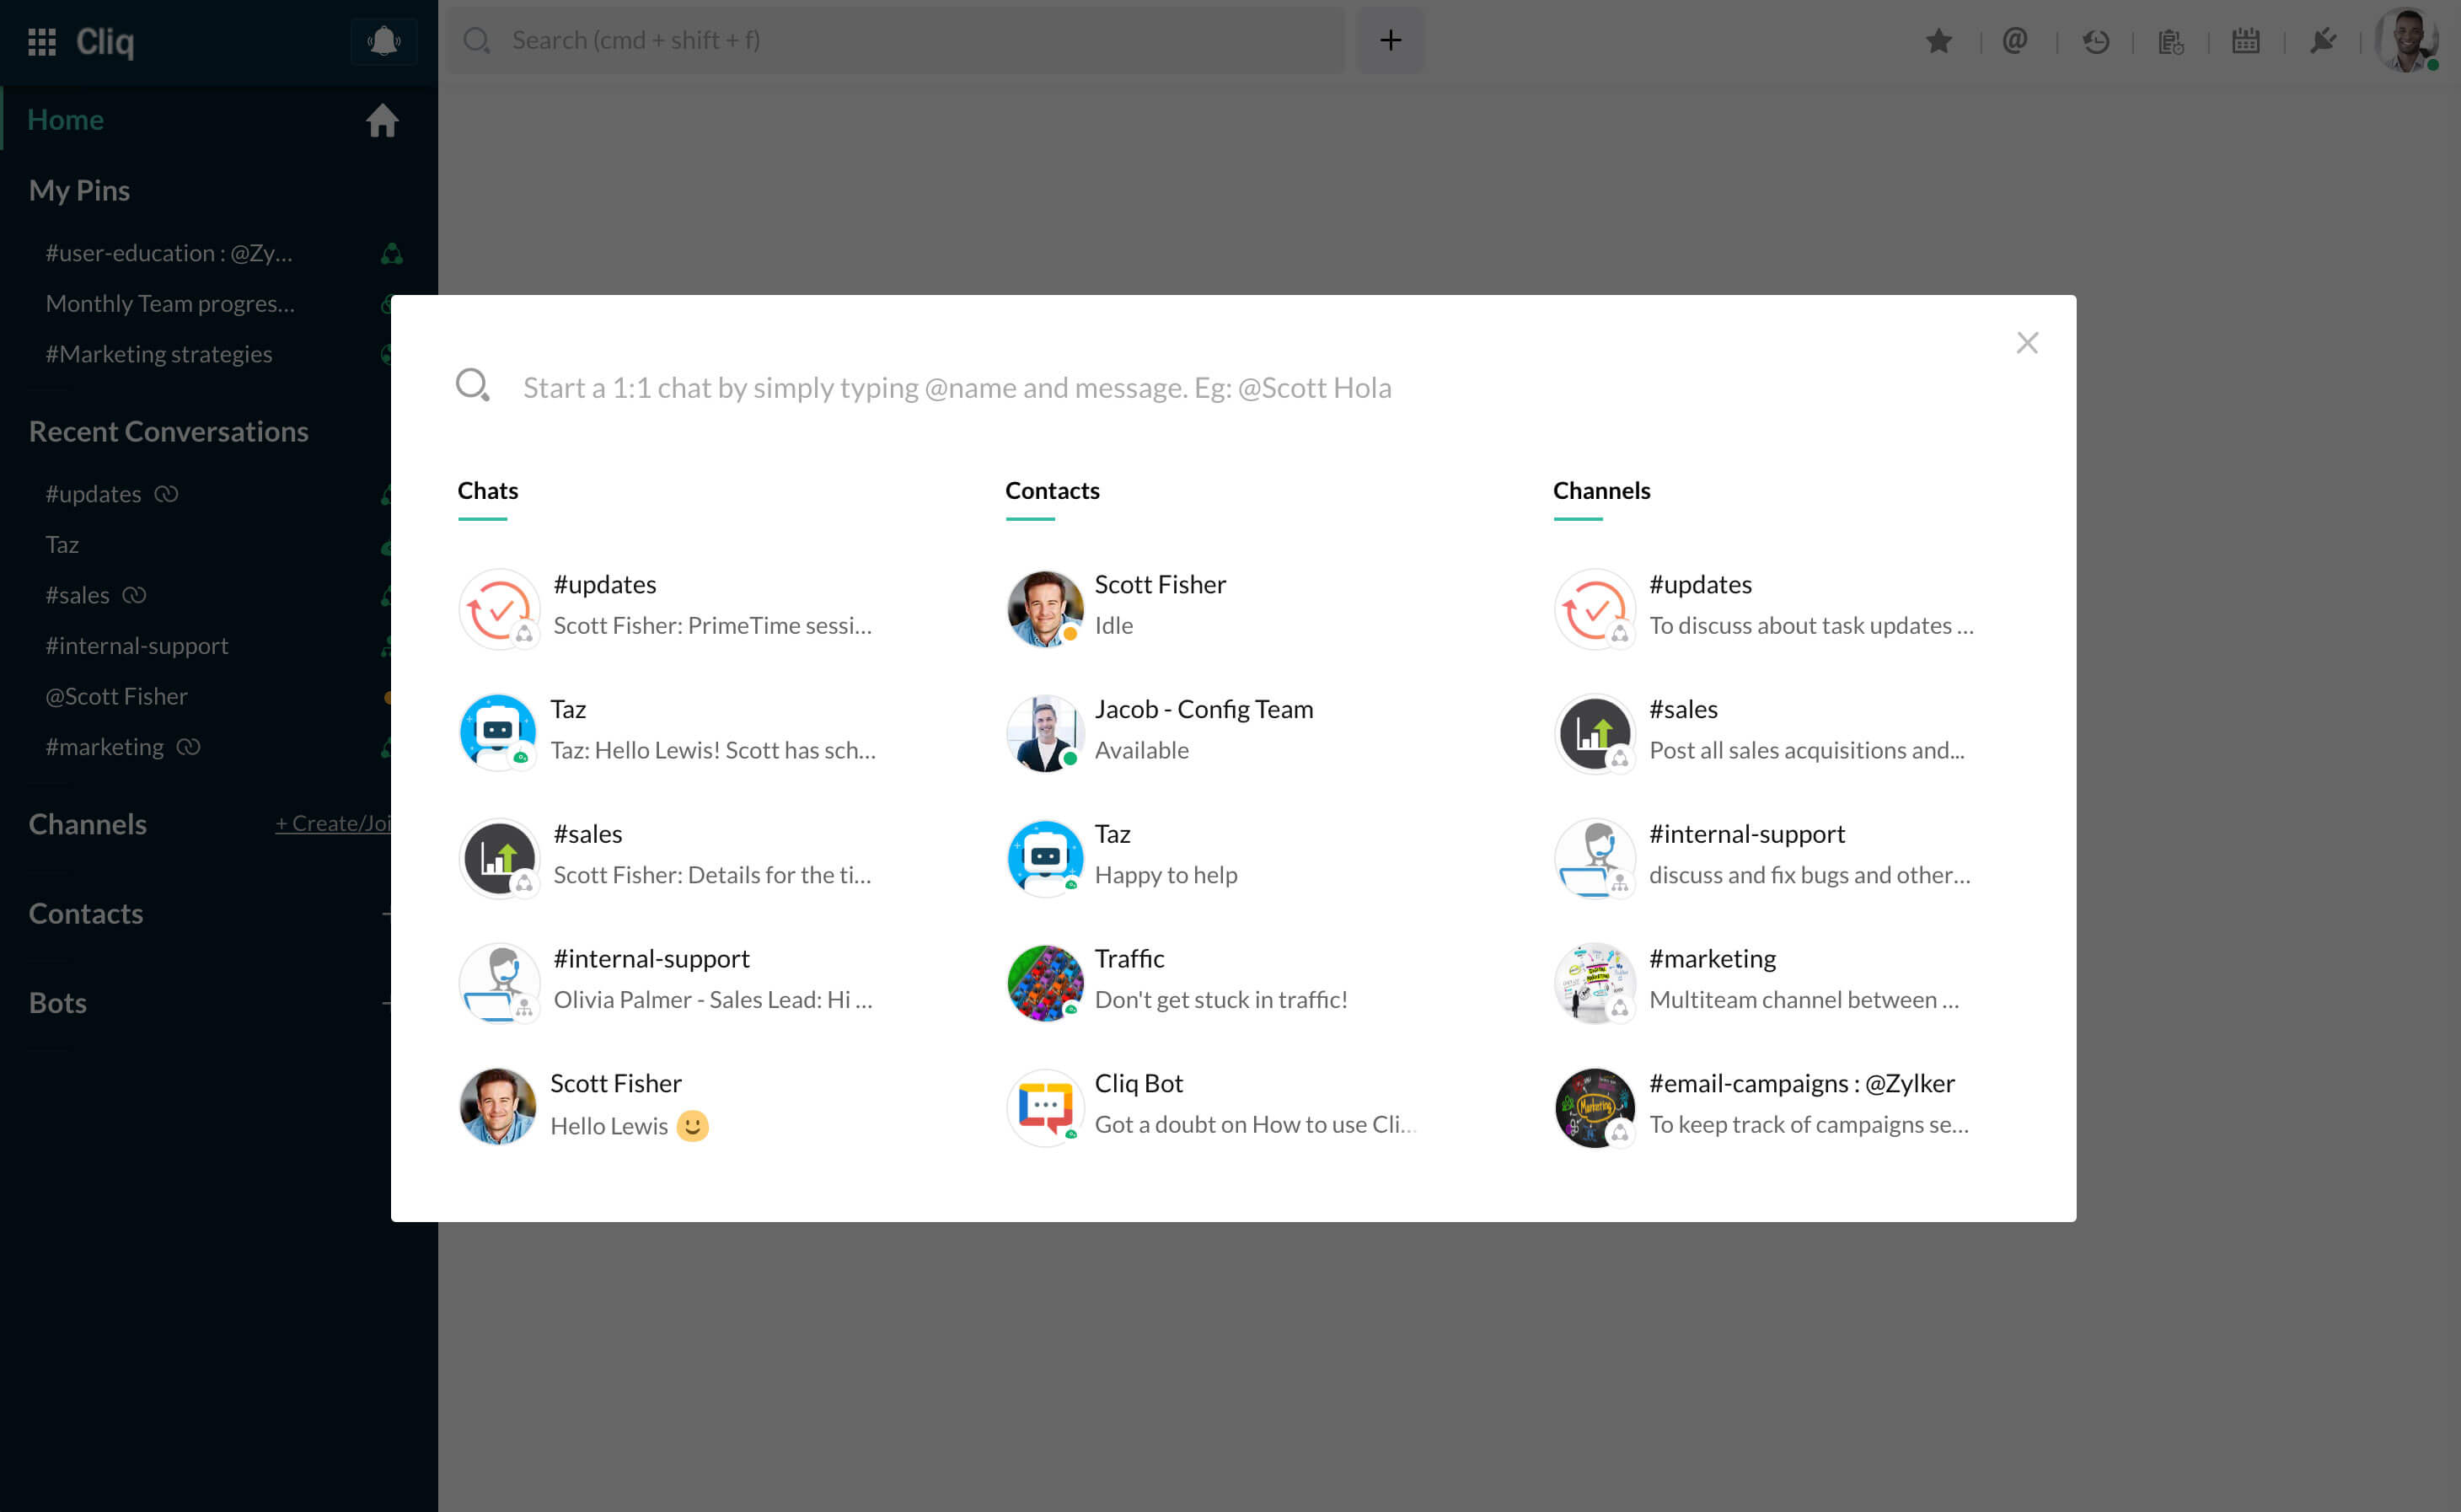Open the clipboard tasks icon in top bar
Screen dimensions: 2461x1512
(x=2170, y=41)
